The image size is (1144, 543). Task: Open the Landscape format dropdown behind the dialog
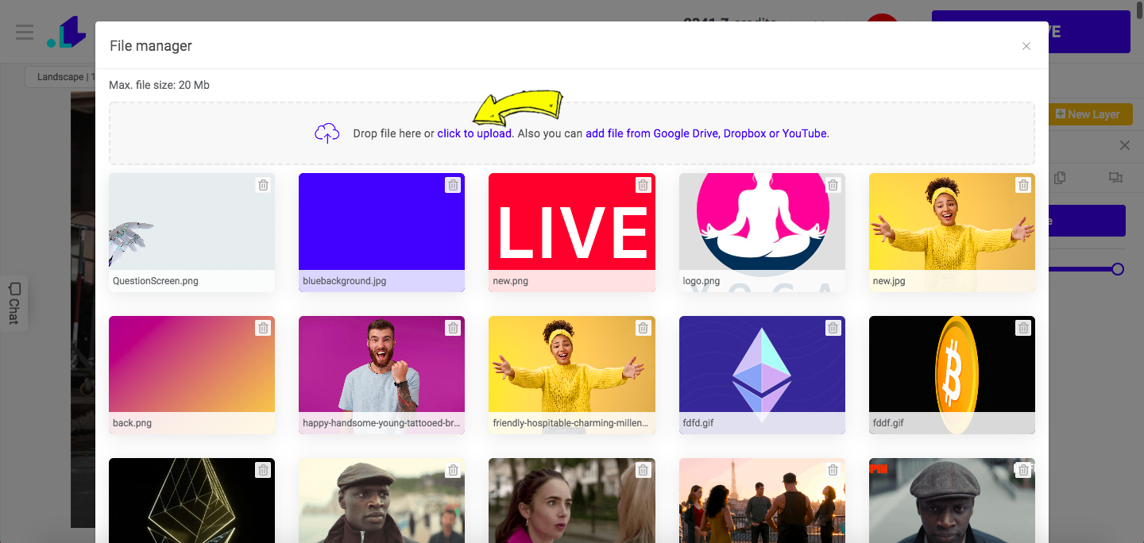[60, 77]
